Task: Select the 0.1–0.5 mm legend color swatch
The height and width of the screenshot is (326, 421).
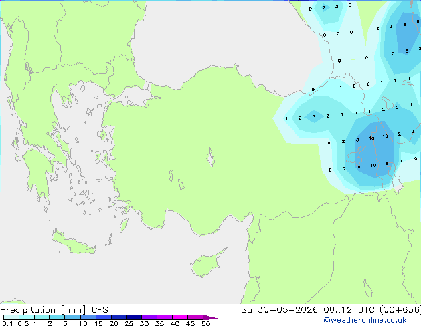Action: click(11, 317)
